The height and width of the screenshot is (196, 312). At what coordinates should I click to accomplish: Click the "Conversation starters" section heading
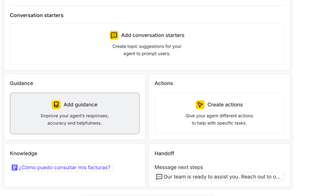pyautogui.click(x=37, y=15)
